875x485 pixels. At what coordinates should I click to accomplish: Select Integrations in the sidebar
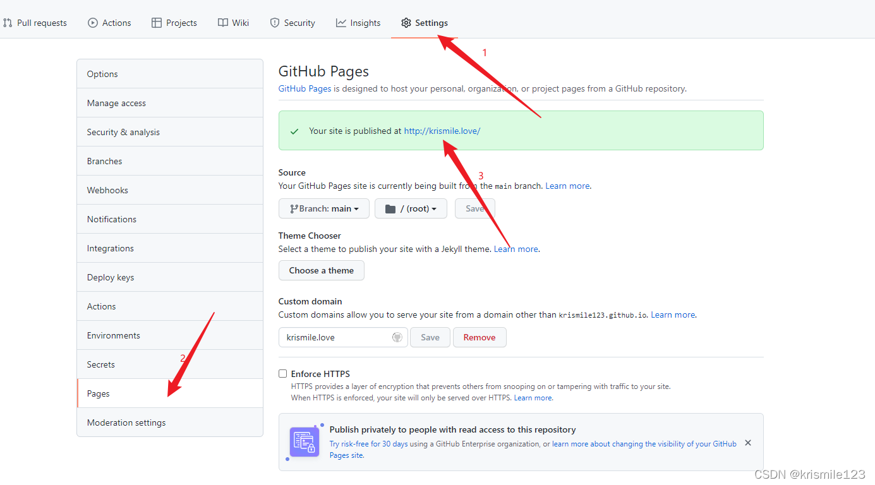pos(170,248)
